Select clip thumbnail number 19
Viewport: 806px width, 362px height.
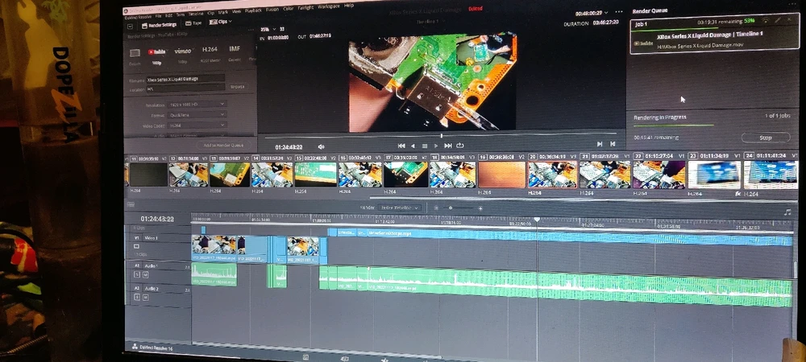[x=501, y=175]
